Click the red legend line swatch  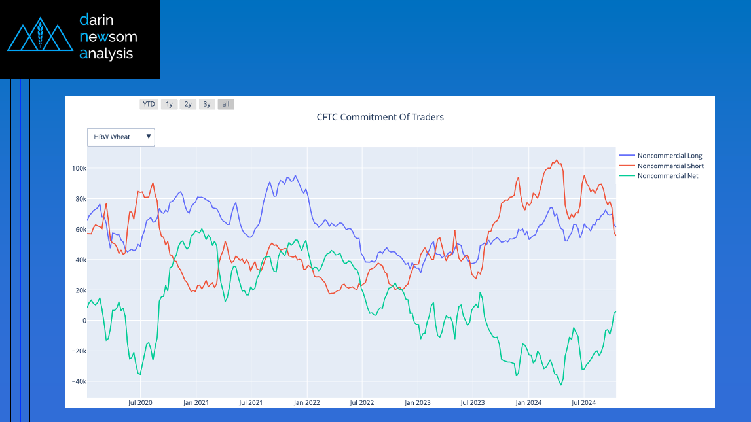627,166
